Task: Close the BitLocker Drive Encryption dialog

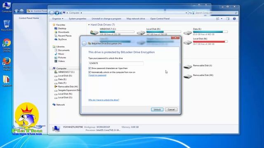Action: tap(175, 38)
